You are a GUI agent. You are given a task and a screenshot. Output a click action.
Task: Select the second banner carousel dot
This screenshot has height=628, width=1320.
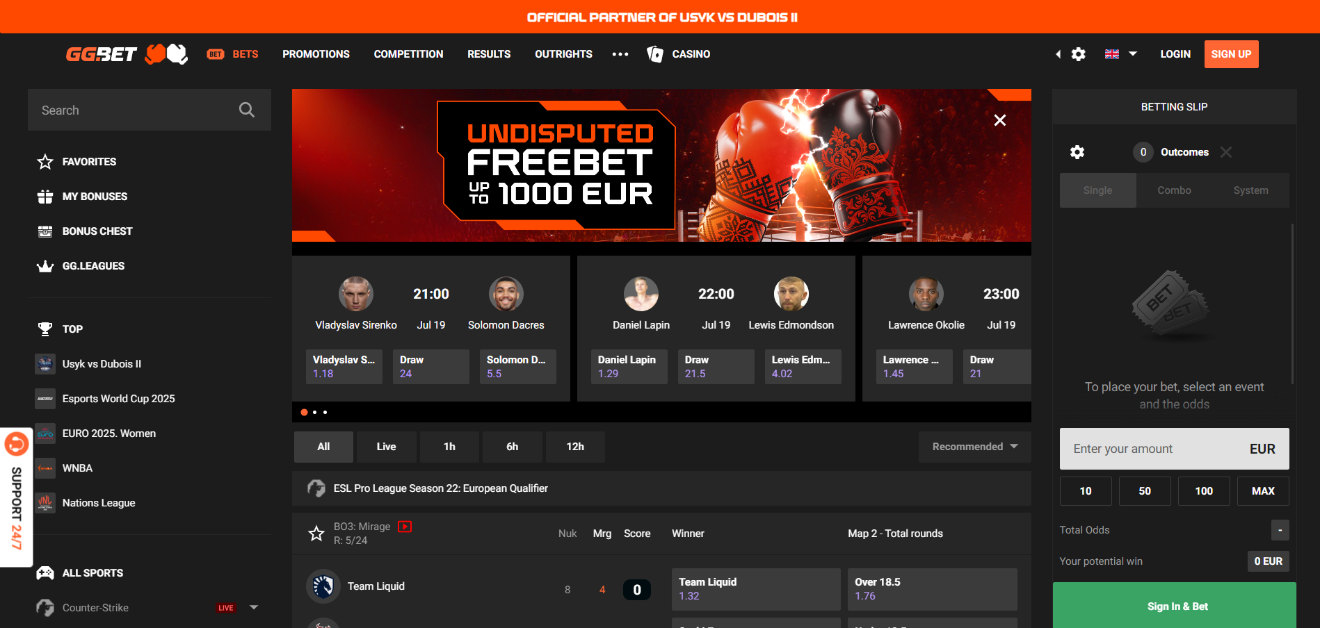(314, 413)
